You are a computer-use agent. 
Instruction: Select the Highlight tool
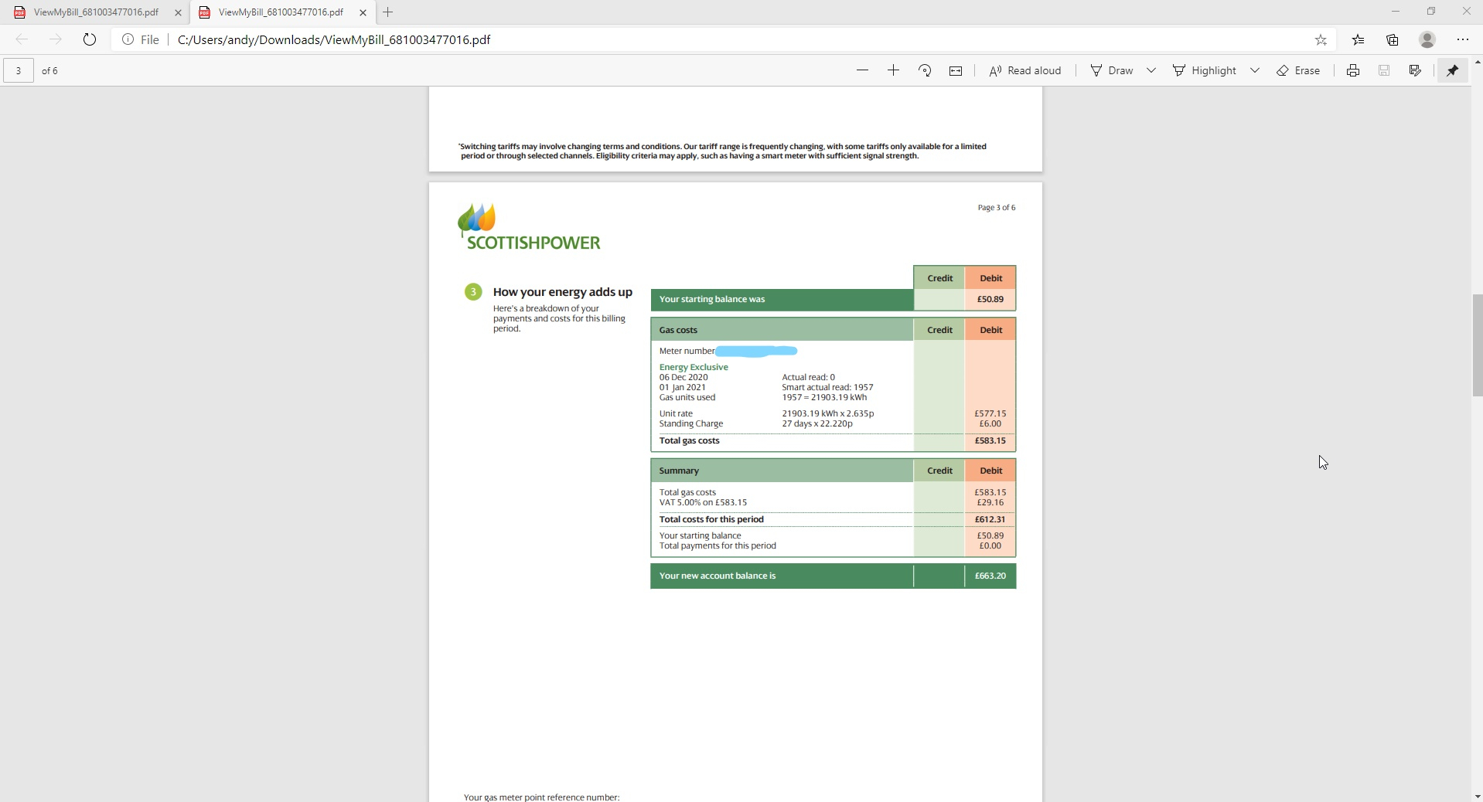(x=1205, y=70)
